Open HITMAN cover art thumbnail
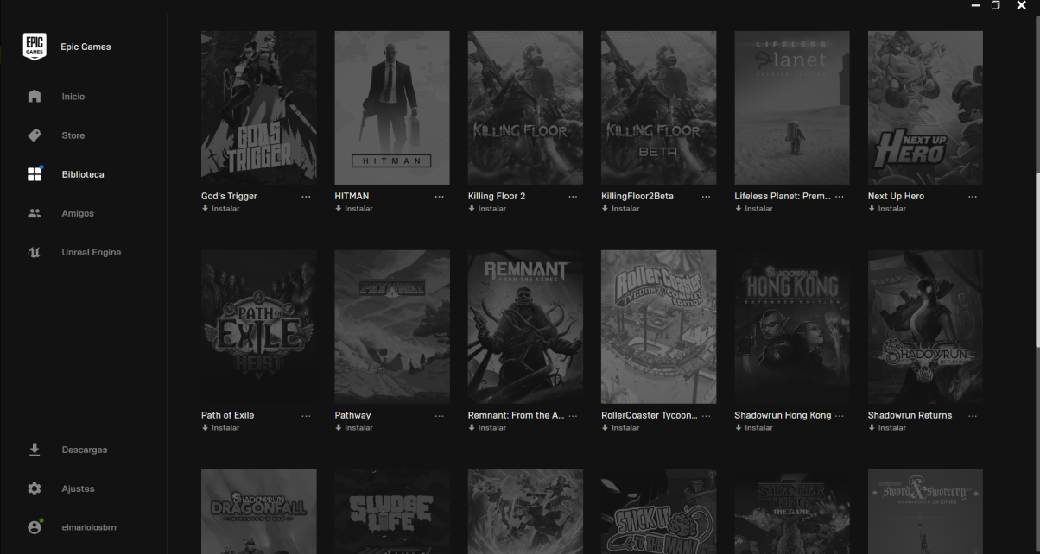Screen dimensions: 1040x554 coord(392,108)
